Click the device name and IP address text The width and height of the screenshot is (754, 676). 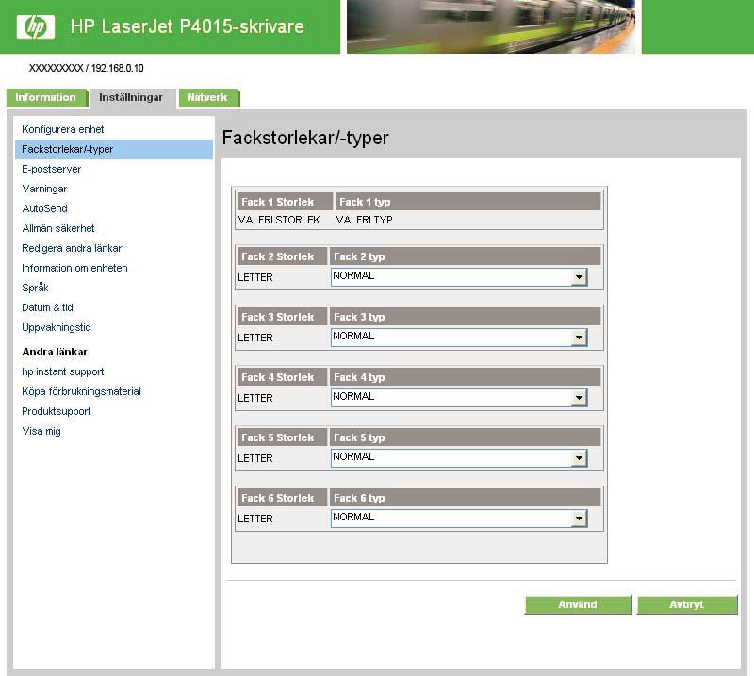click(x=86, y=68)
